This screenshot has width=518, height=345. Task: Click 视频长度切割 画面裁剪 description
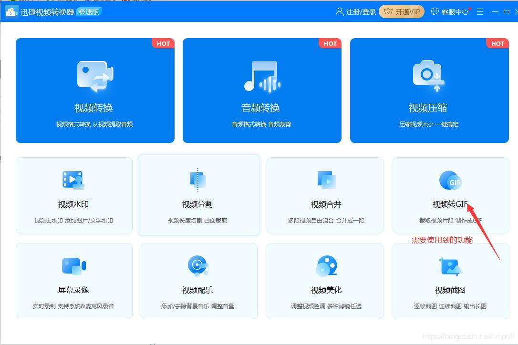click(197, 220)
